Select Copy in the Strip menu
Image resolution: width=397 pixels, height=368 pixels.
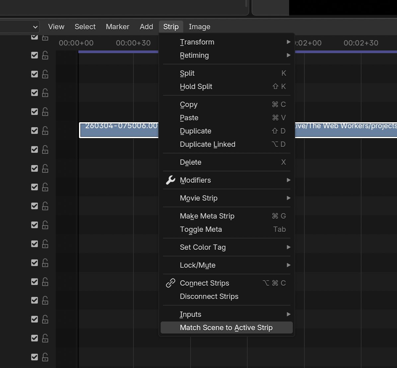(x=227, y=104)
